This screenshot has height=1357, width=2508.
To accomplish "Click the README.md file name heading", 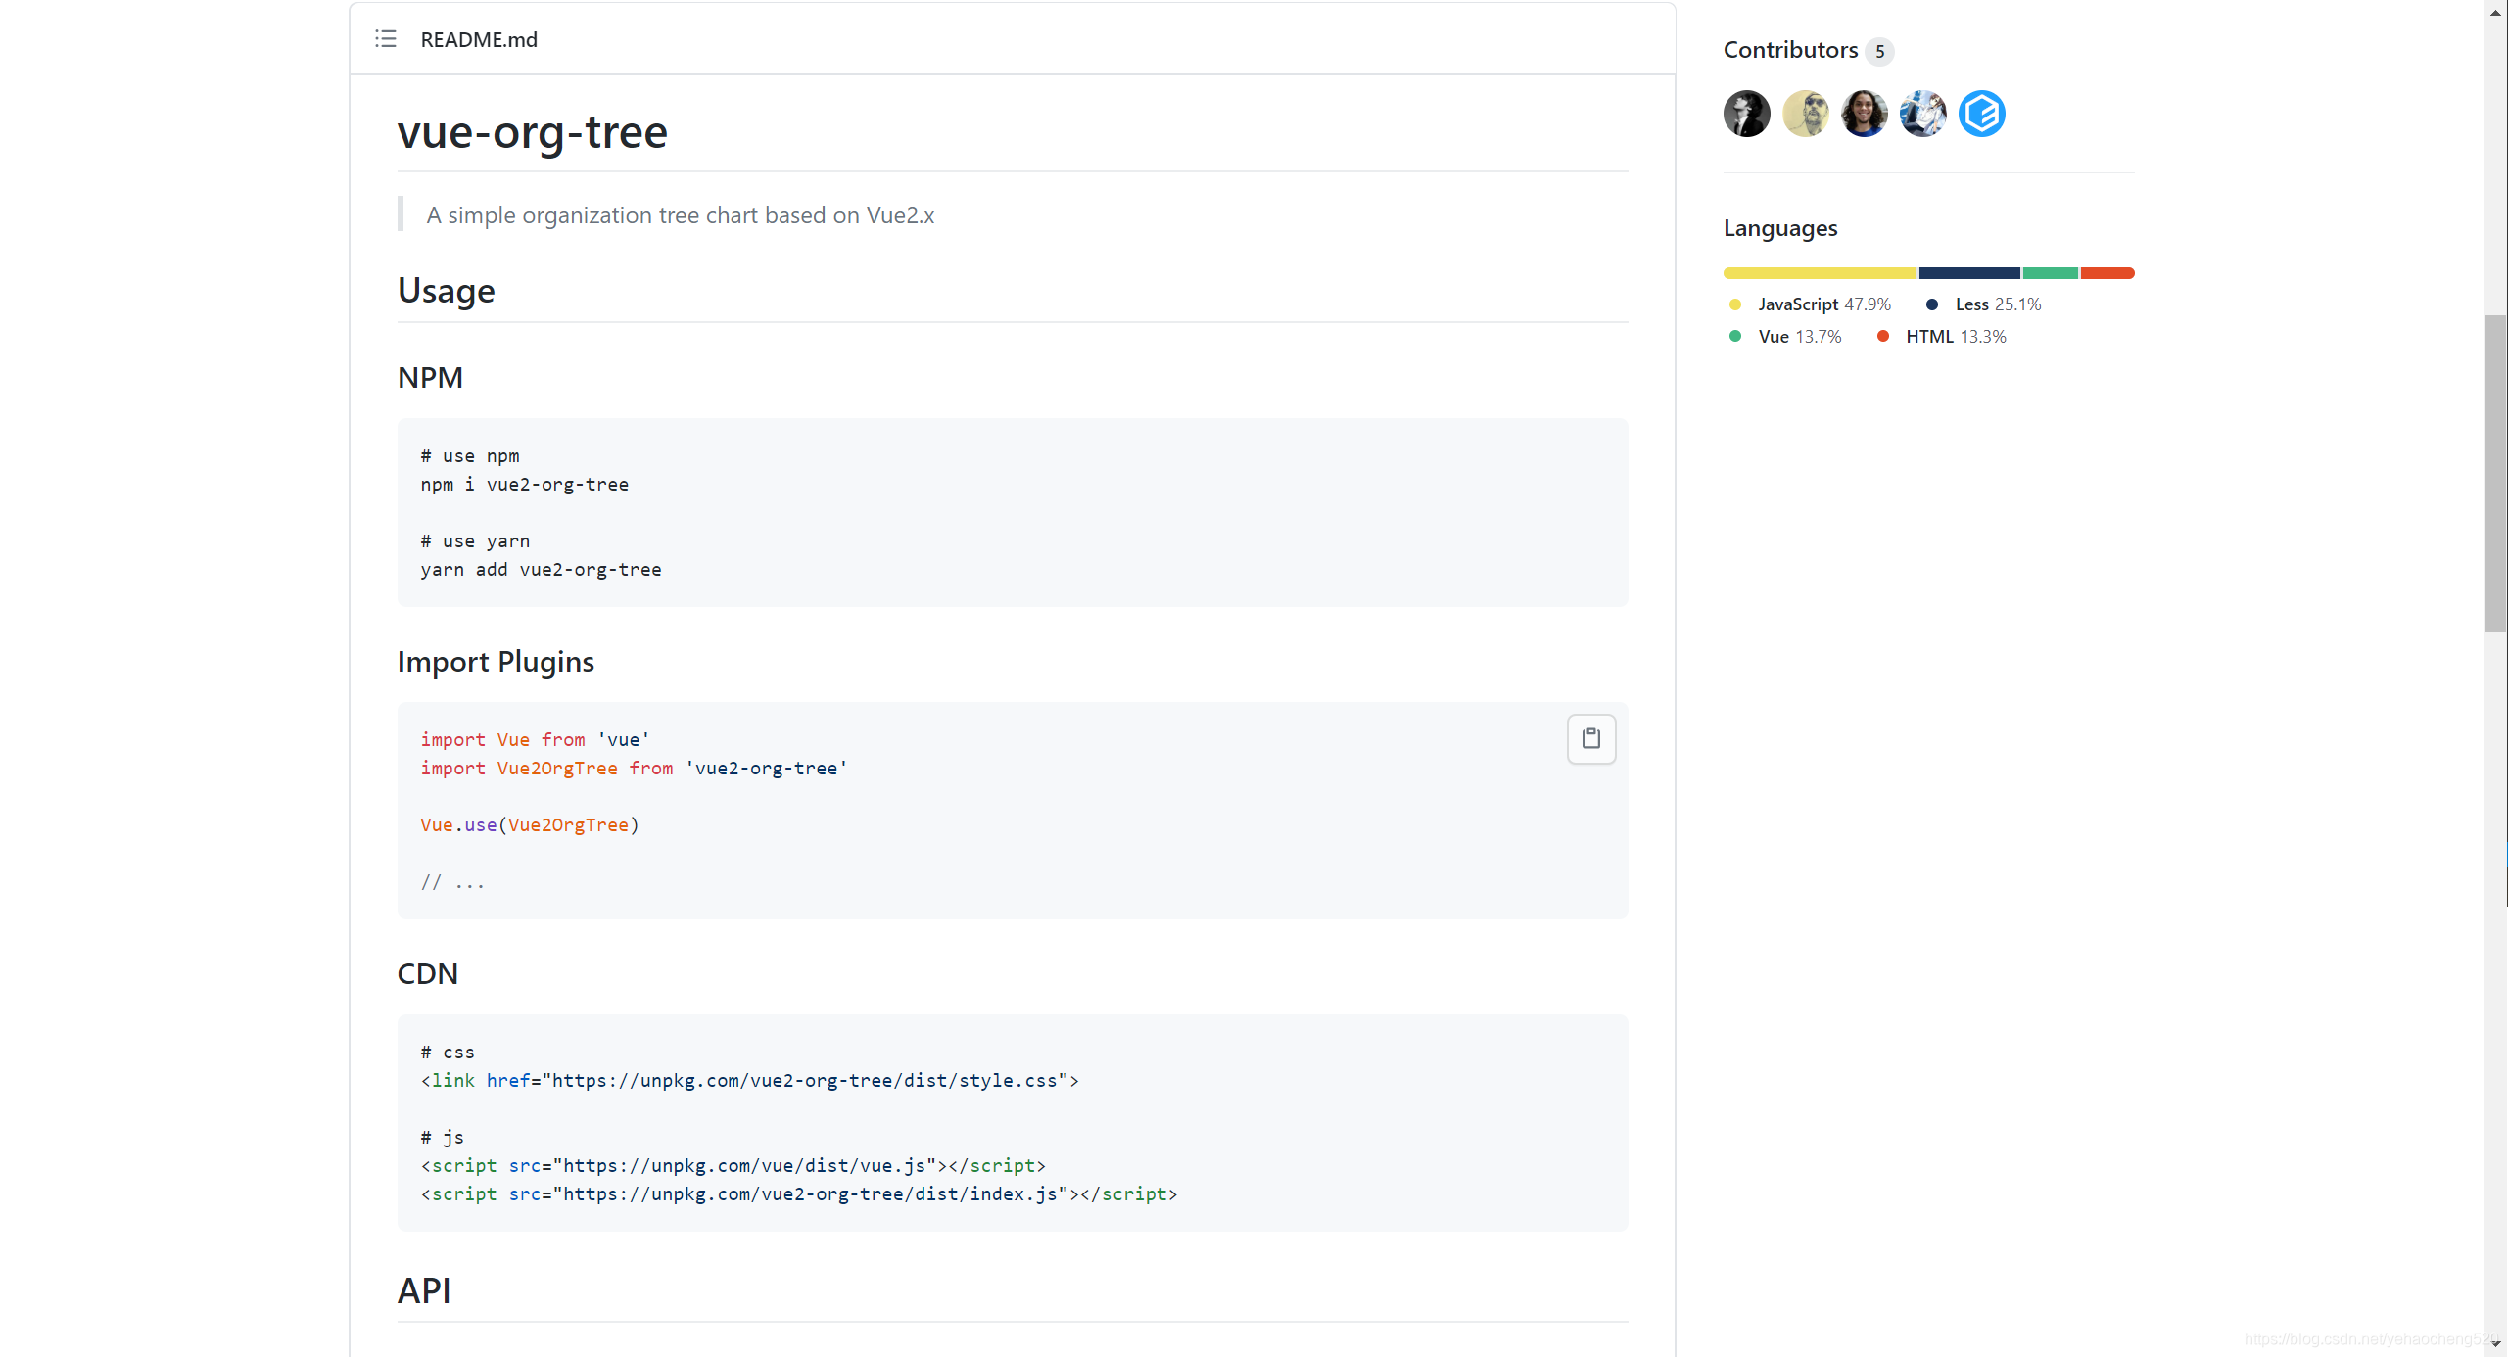I will tap(478, 39).
